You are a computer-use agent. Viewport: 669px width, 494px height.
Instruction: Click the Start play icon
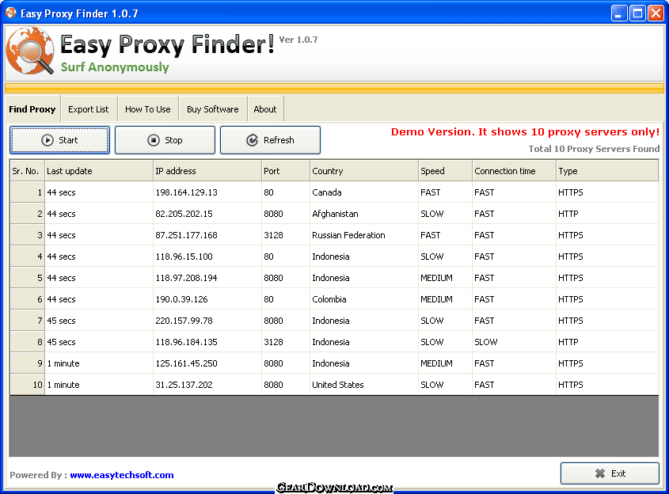tap(48, 140)
